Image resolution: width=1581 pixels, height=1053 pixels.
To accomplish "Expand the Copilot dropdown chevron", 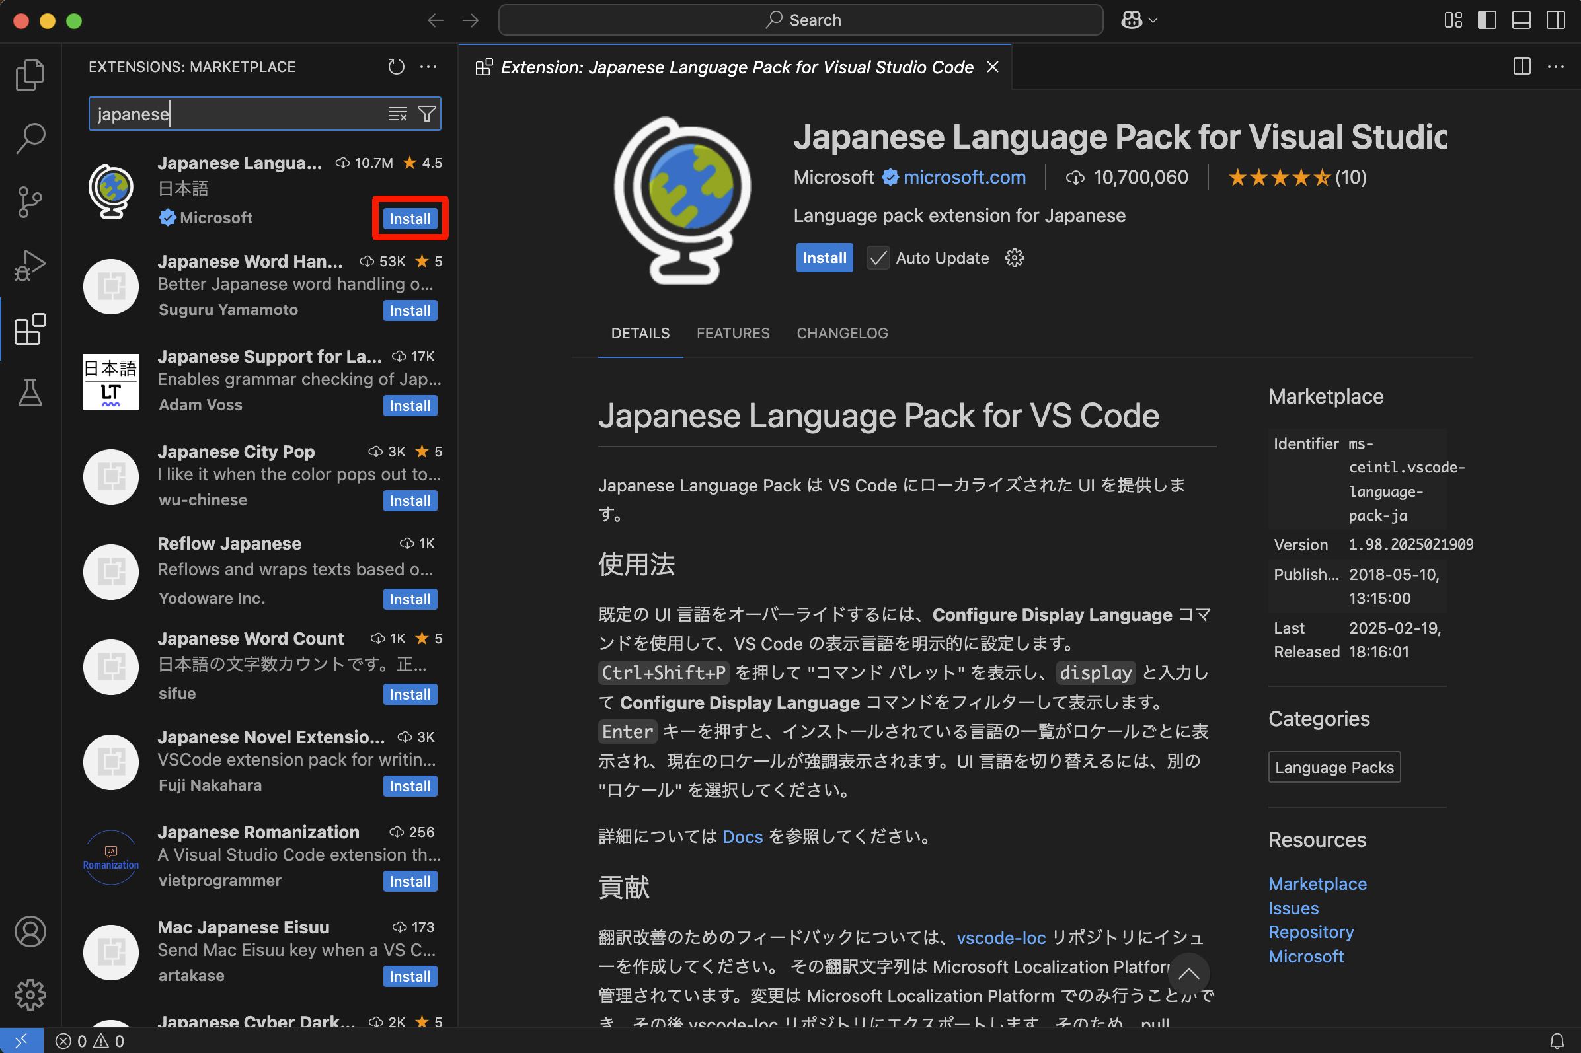I will (x=1153, y=20).
